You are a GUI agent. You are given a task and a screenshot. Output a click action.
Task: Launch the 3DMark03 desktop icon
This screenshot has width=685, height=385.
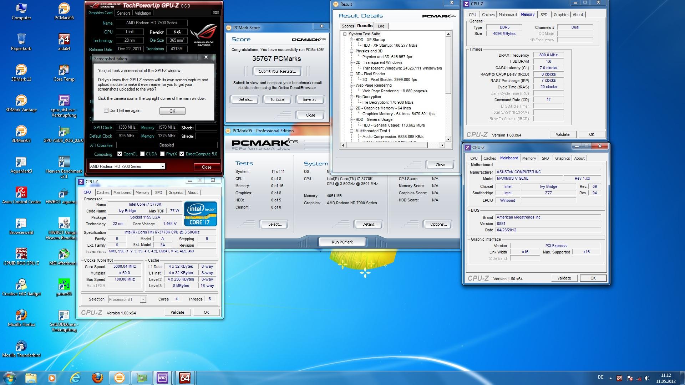point(21,134)
